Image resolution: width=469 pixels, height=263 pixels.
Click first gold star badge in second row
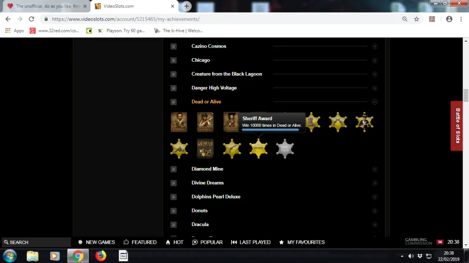point(179,148)
